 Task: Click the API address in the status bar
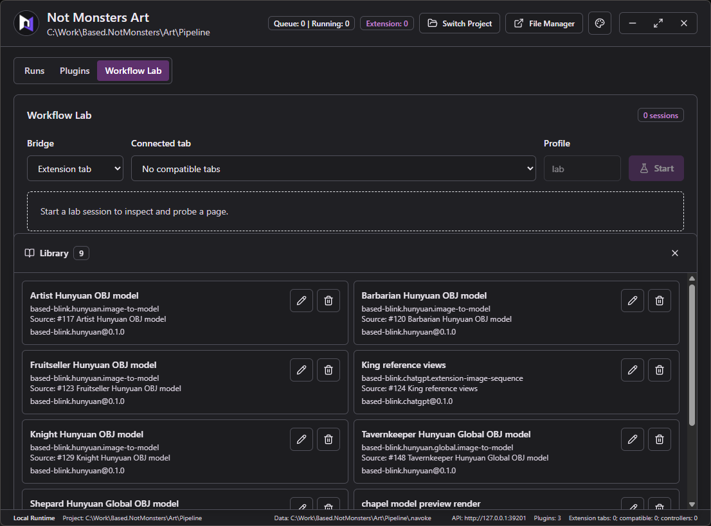pyautogui.click(x=489, y=518)
